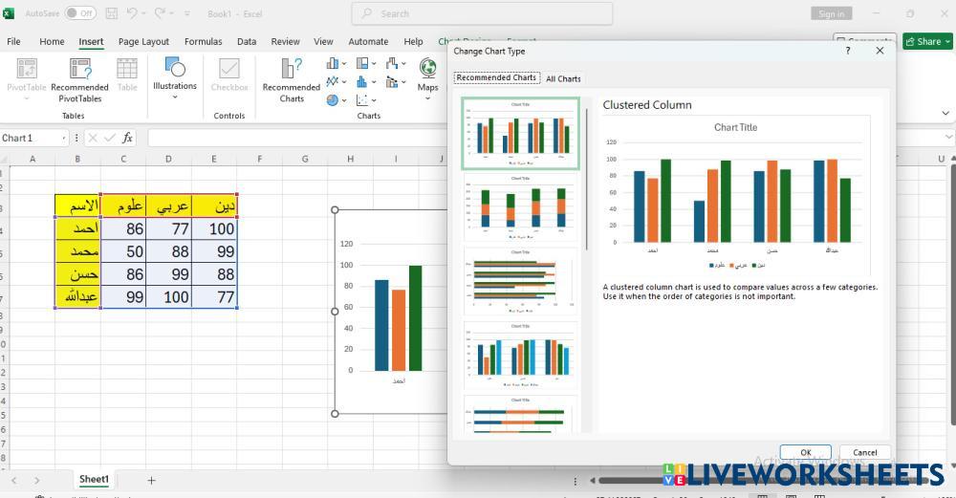
Task: Select the clustered bar chart thumbnail
Action: click(x=520, y=281)
